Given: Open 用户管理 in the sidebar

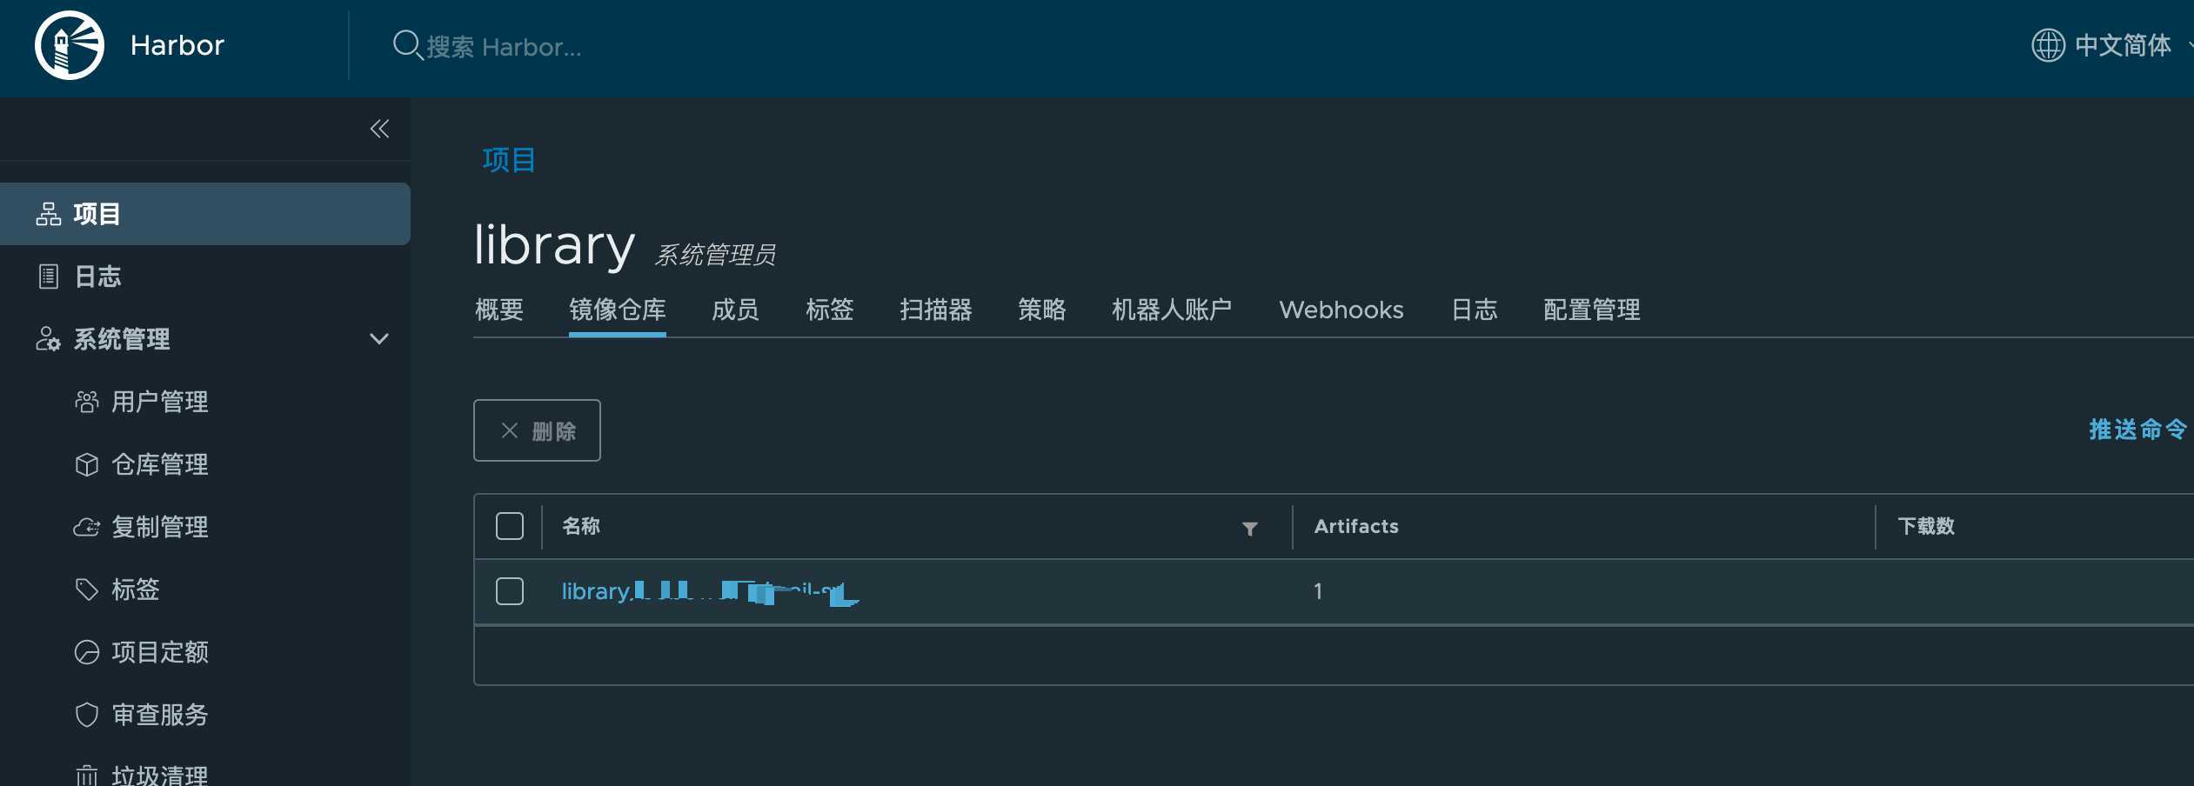Looking at the screenshot, I should click(160, 402).
